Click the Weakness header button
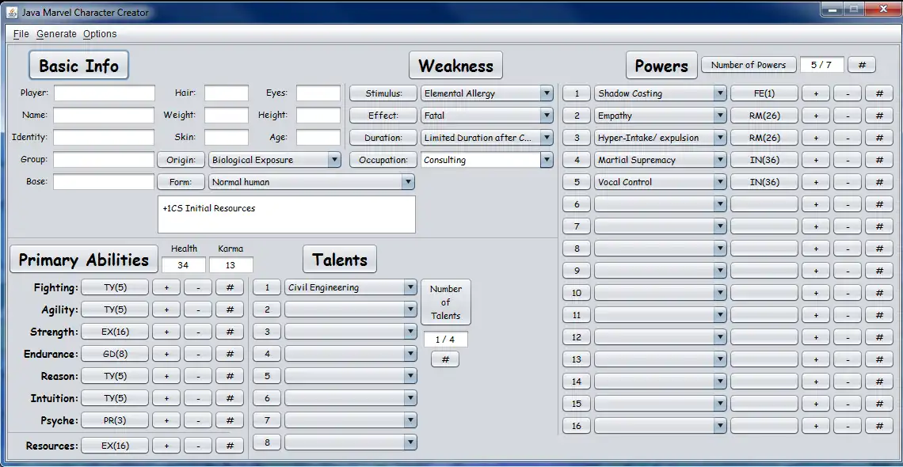This screenshot has height=467, width=903. pyautogui.click(x=455, y=66)
